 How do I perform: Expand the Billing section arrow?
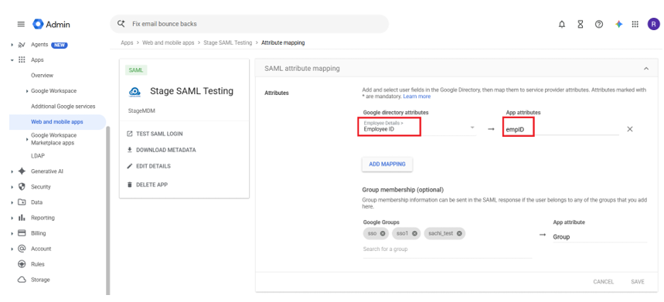12,233
